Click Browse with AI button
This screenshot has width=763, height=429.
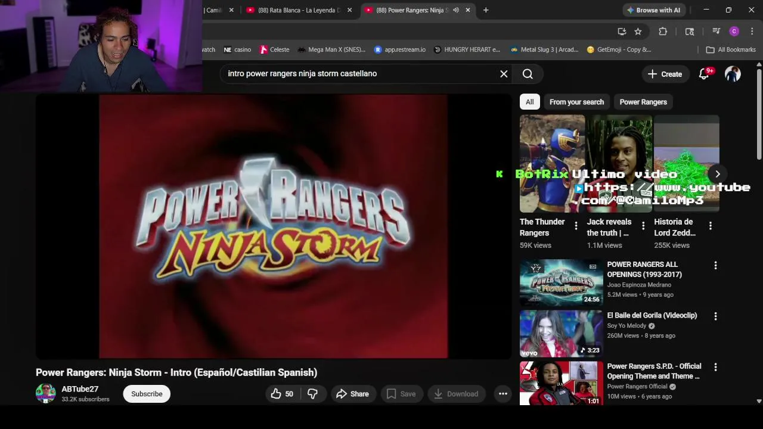653,10
